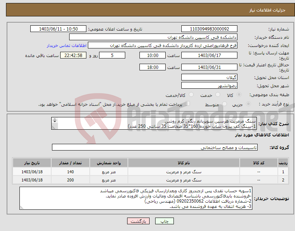Click row 2 unit cell متر مربع
Image resolution: width=295 pixels, height=231 pixels.
[109, 180]
